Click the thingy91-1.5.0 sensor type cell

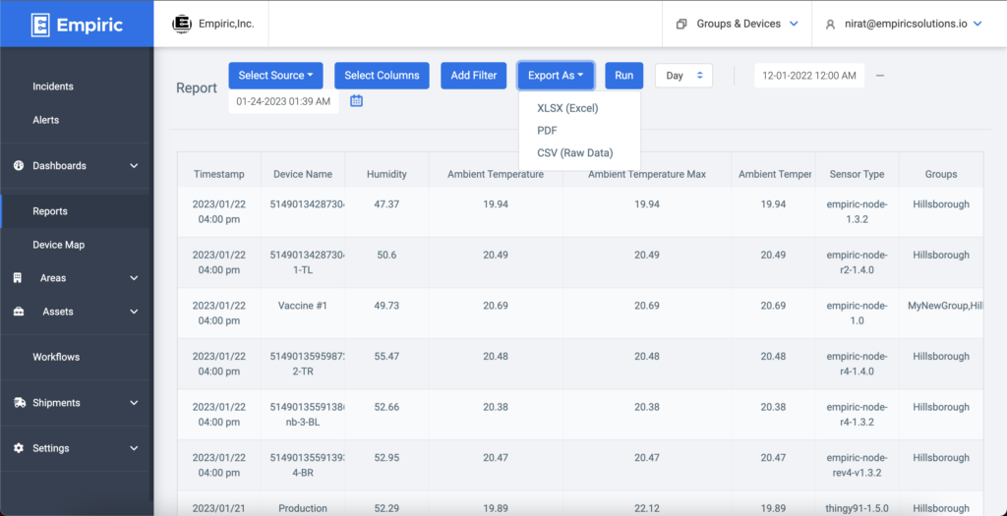(x=857, y=508)
